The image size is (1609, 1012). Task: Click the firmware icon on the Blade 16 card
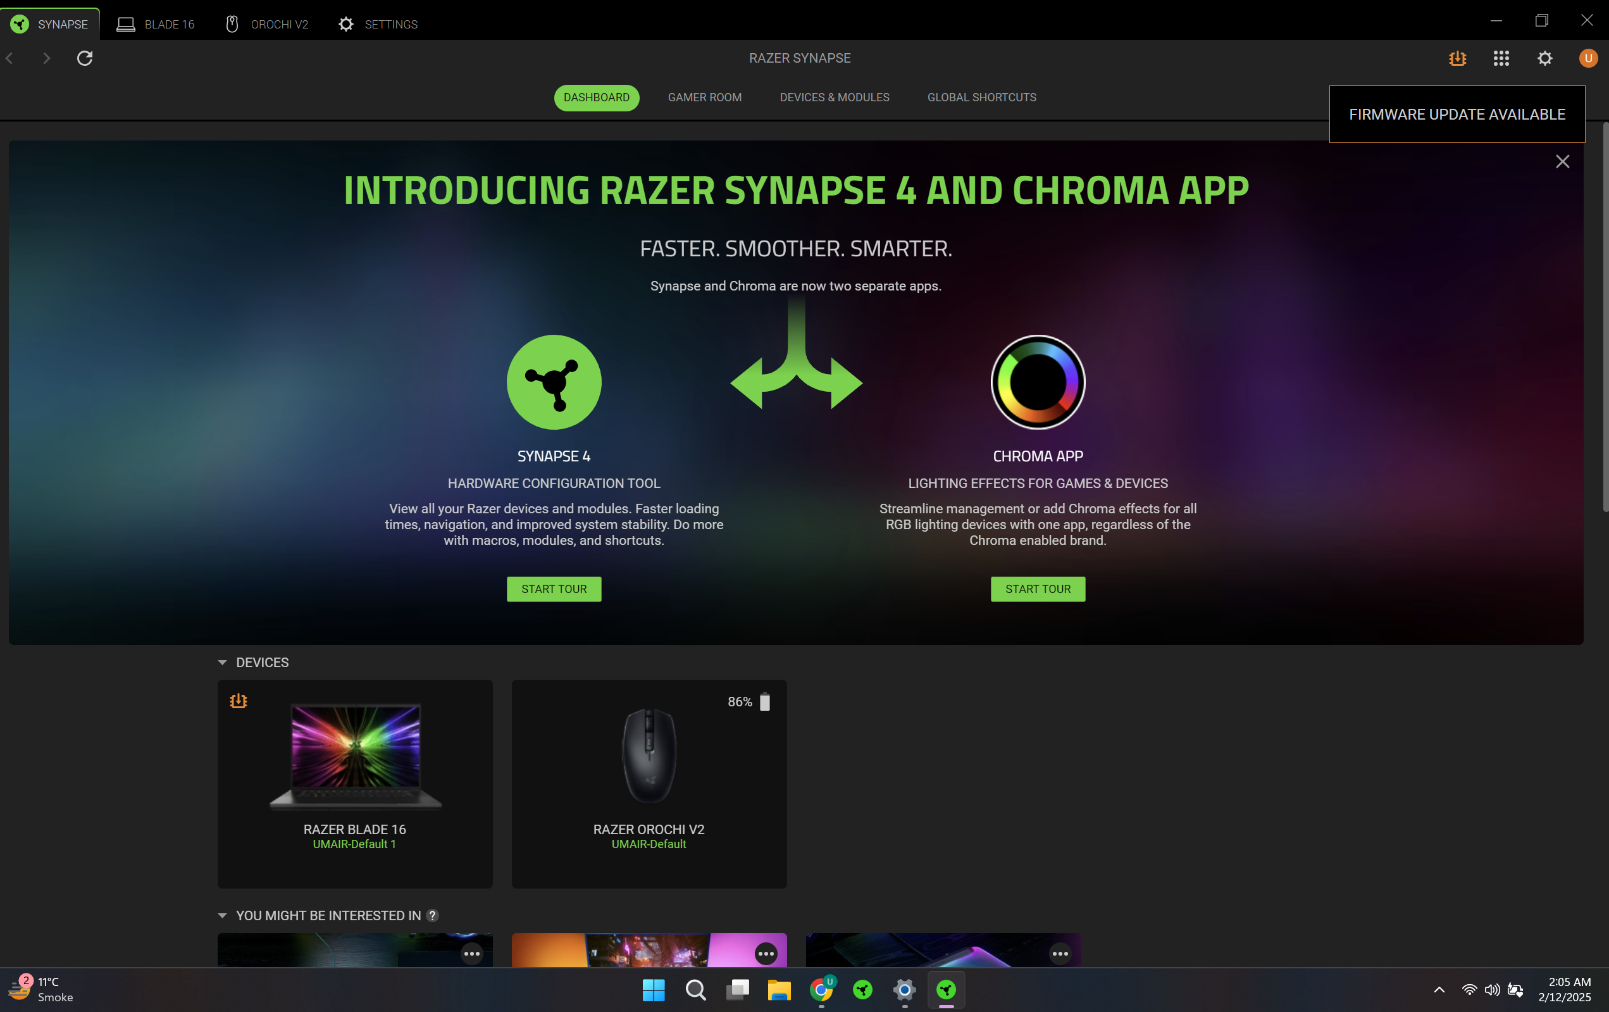(239, 701)
